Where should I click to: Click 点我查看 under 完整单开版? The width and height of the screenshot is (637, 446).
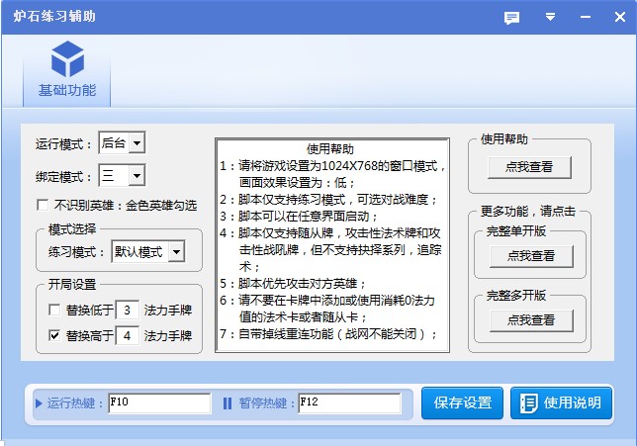click(x=531, y=256)
